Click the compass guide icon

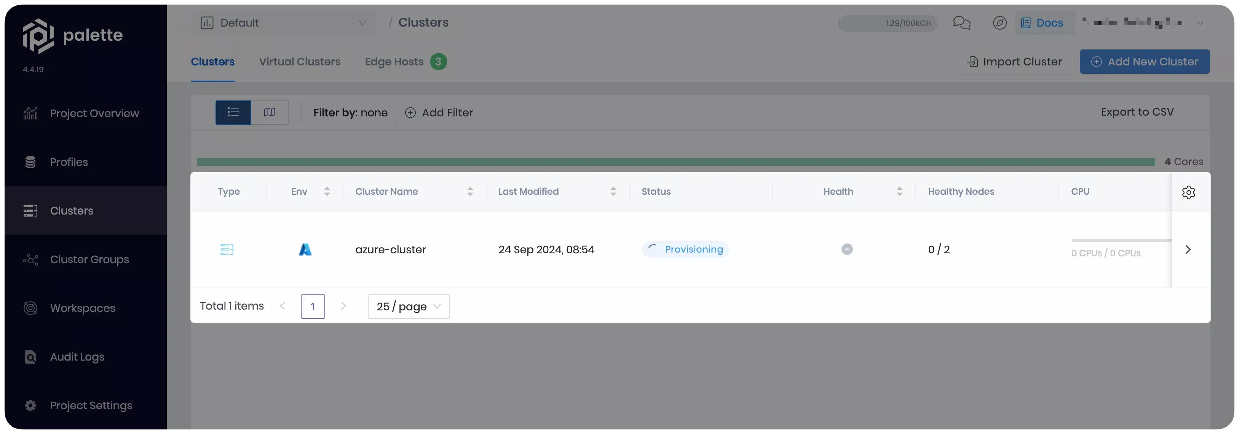click(x=1000, y=22)
